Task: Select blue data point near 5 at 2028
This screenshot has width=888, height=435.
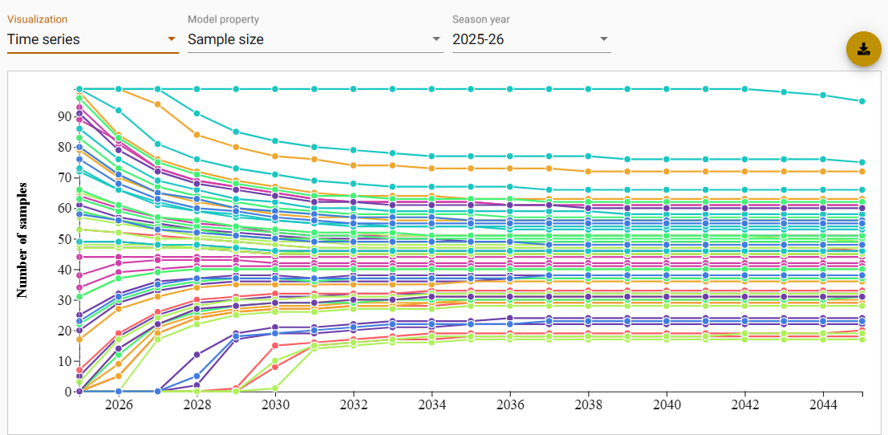Action: [x=197, y=376]
